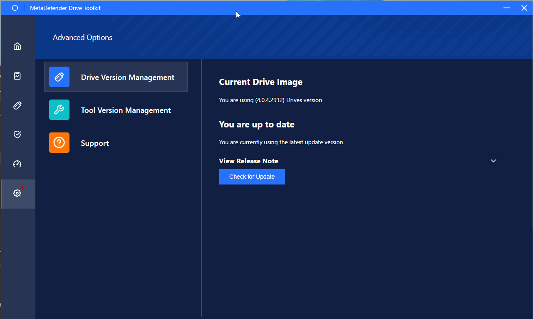Viewport: 533px width, 319px height.
Task: Open the gauge dashboard icon in sidebar
Action: [17, 164]
